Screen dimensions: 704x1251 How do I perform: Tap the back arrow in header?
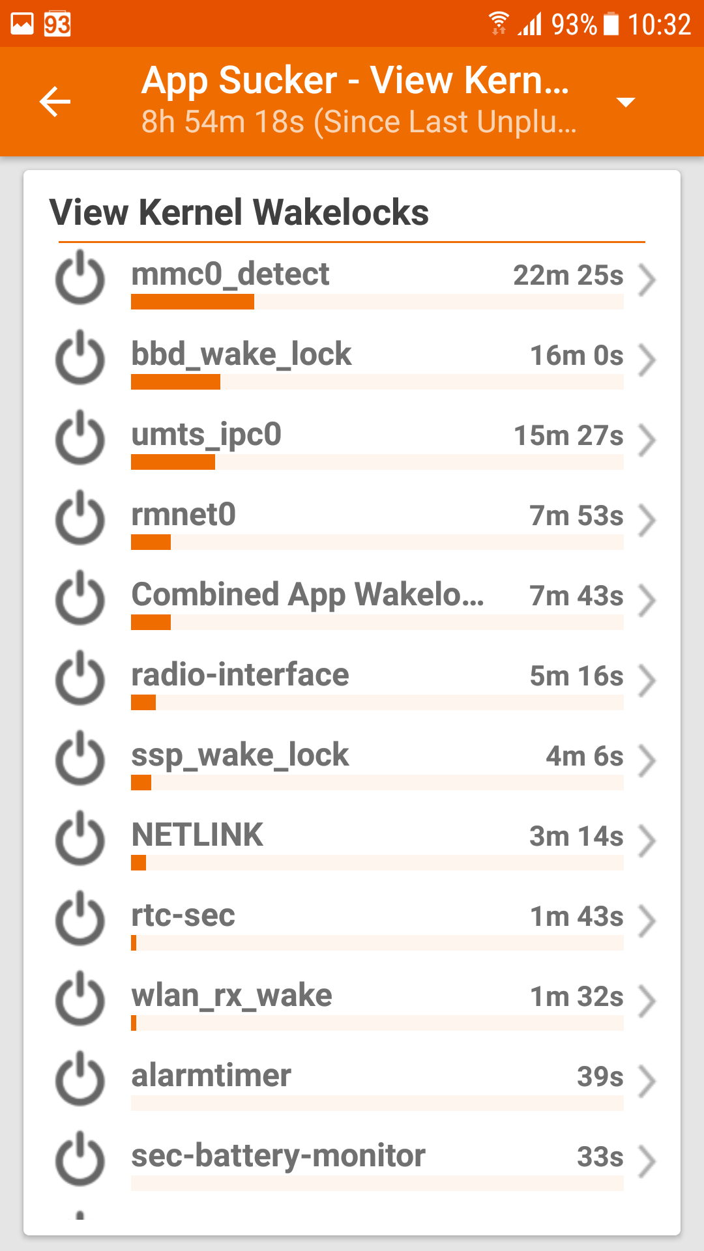[55, 102]
